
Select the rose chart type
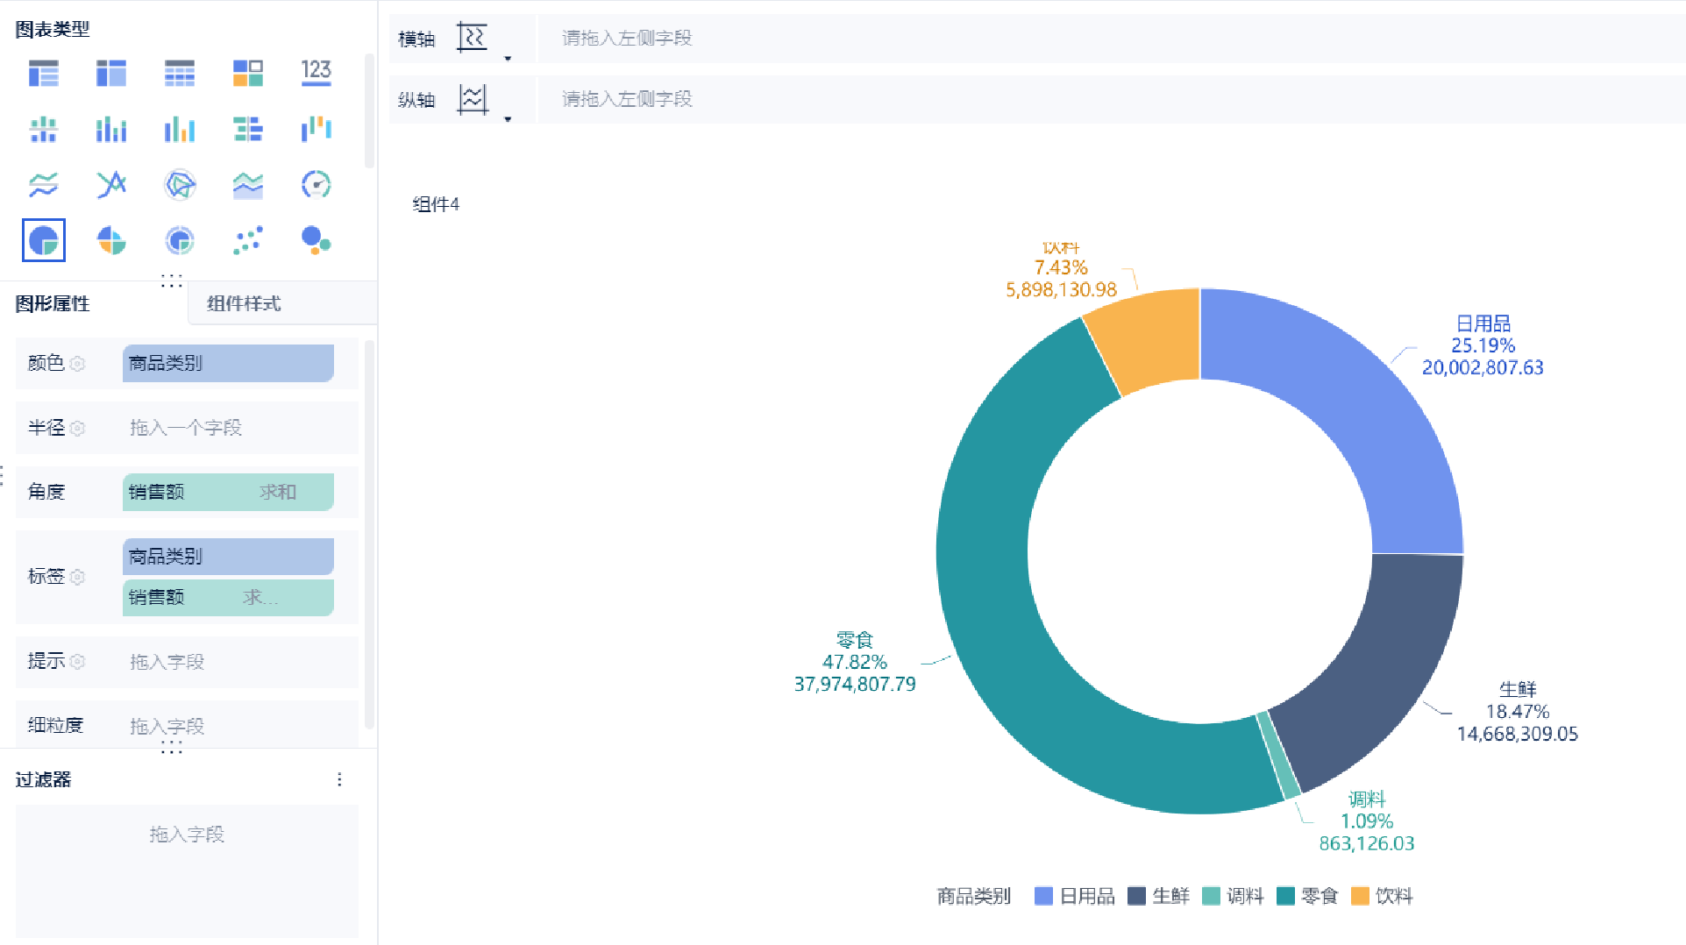111,240
